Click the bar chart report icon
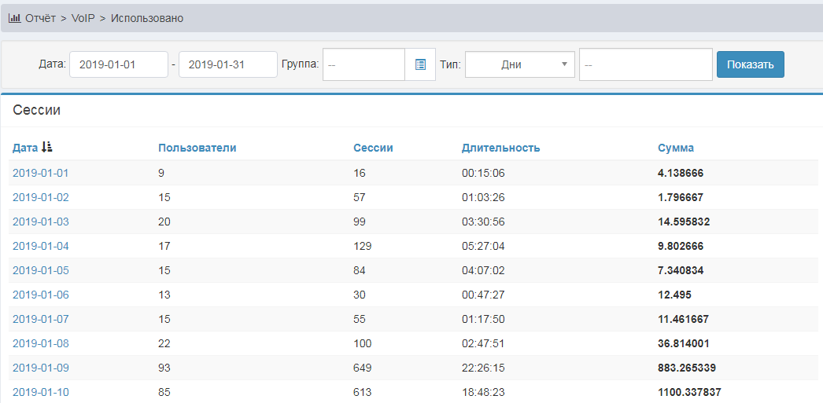 pyautogui.click(x=14, y=18)
